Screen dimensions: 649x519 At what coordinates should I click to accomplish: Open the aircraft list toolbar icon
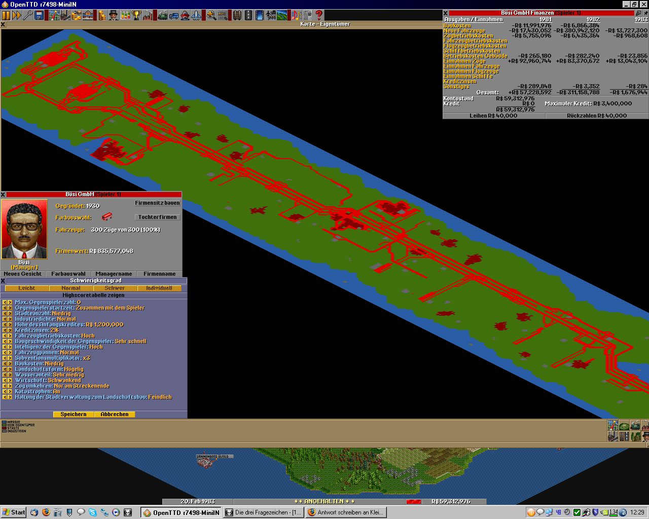tap(197, 16)
